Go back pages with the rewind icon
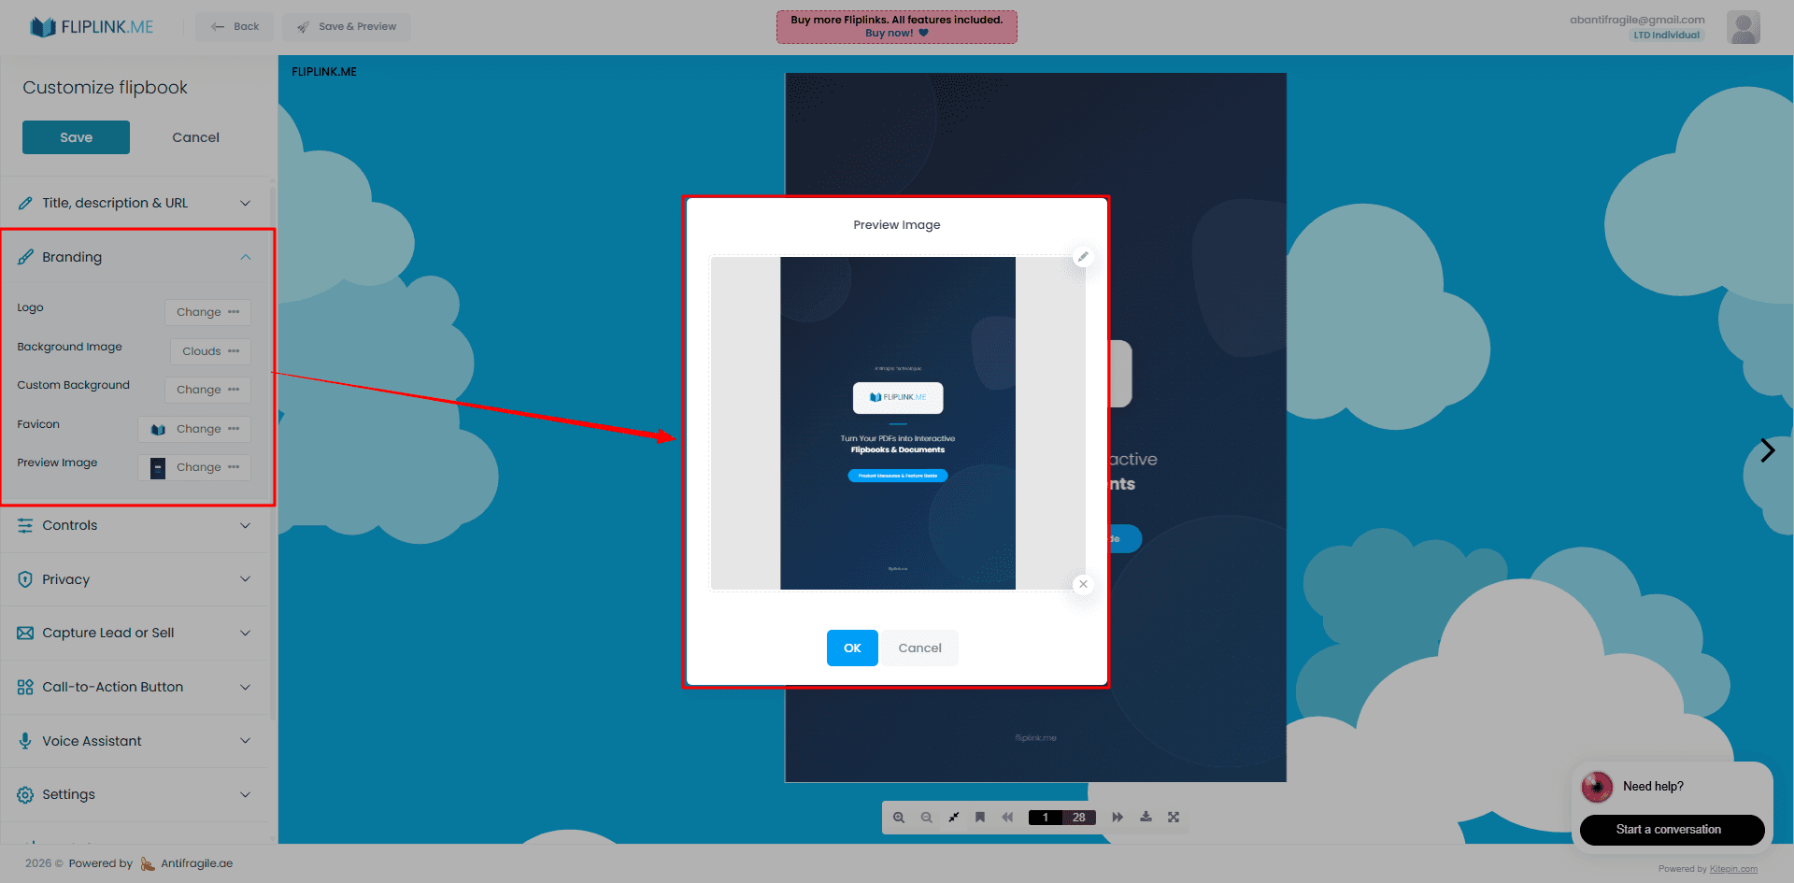The height and width of the screenshot is (883, 1794). 1007,817
